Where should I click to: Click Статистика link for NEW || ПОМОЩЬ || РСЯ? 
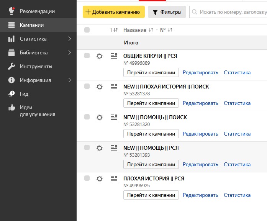pos(237,164)
